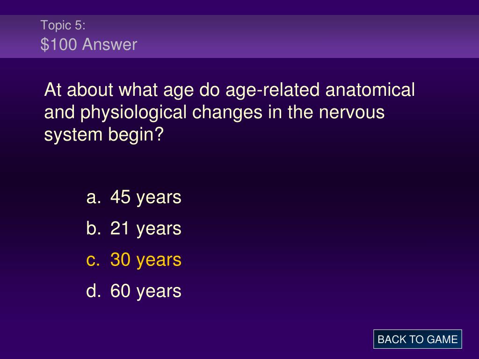
Task: Click the "$100 Answer" heading
Action: point(89,44)
